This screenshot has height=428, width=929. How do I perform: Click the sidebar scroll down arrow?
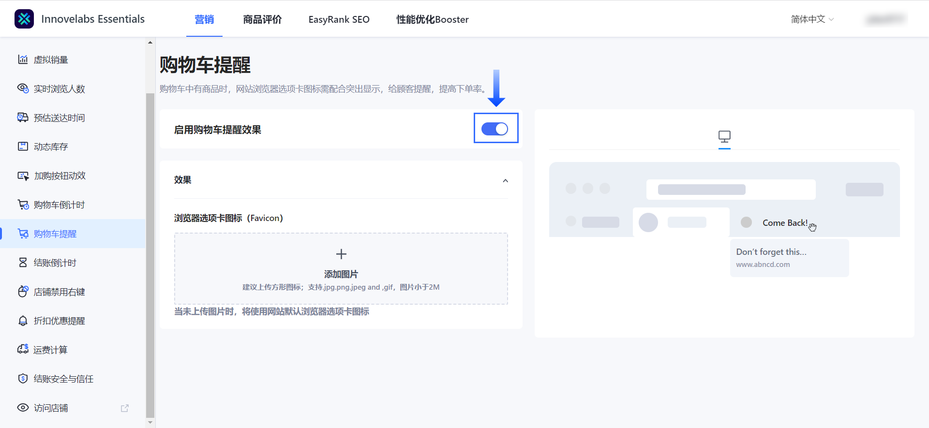[150, 422]
